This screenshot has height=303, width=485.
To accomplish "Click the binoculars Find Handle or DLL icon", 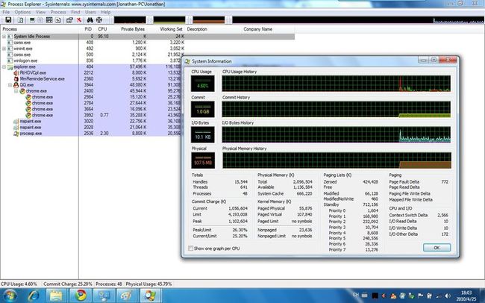I will point(90,20).
